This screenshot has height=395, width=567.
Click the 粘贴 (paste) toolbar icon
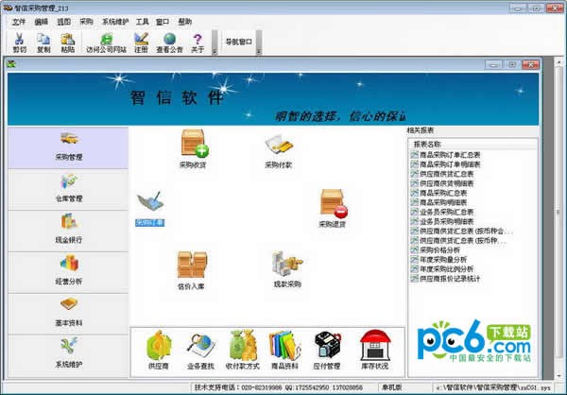tap(68, 43)
